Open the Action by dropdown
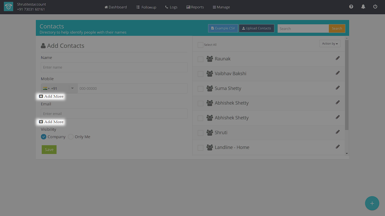This screenshot has height=216, width=385. click(x=330, y=44)
